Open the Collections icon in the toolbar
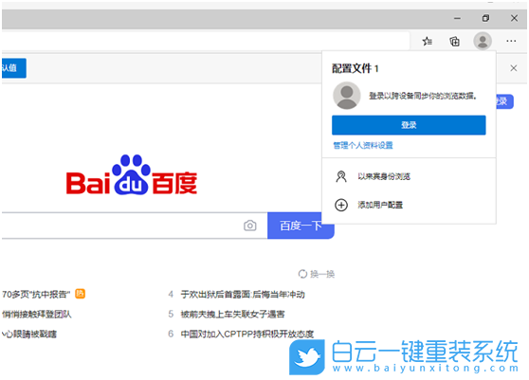Viewport: 529px width, 380px height. pyautogui.click(x=455, y=42)
